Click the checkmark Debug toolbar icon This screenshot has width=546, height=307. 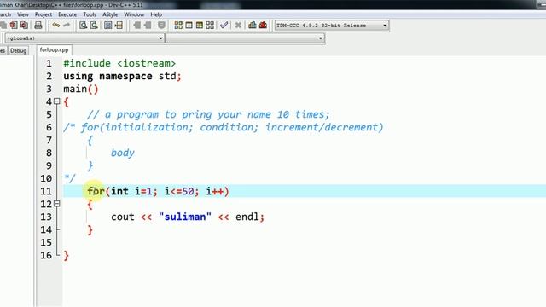coord(224,25)
